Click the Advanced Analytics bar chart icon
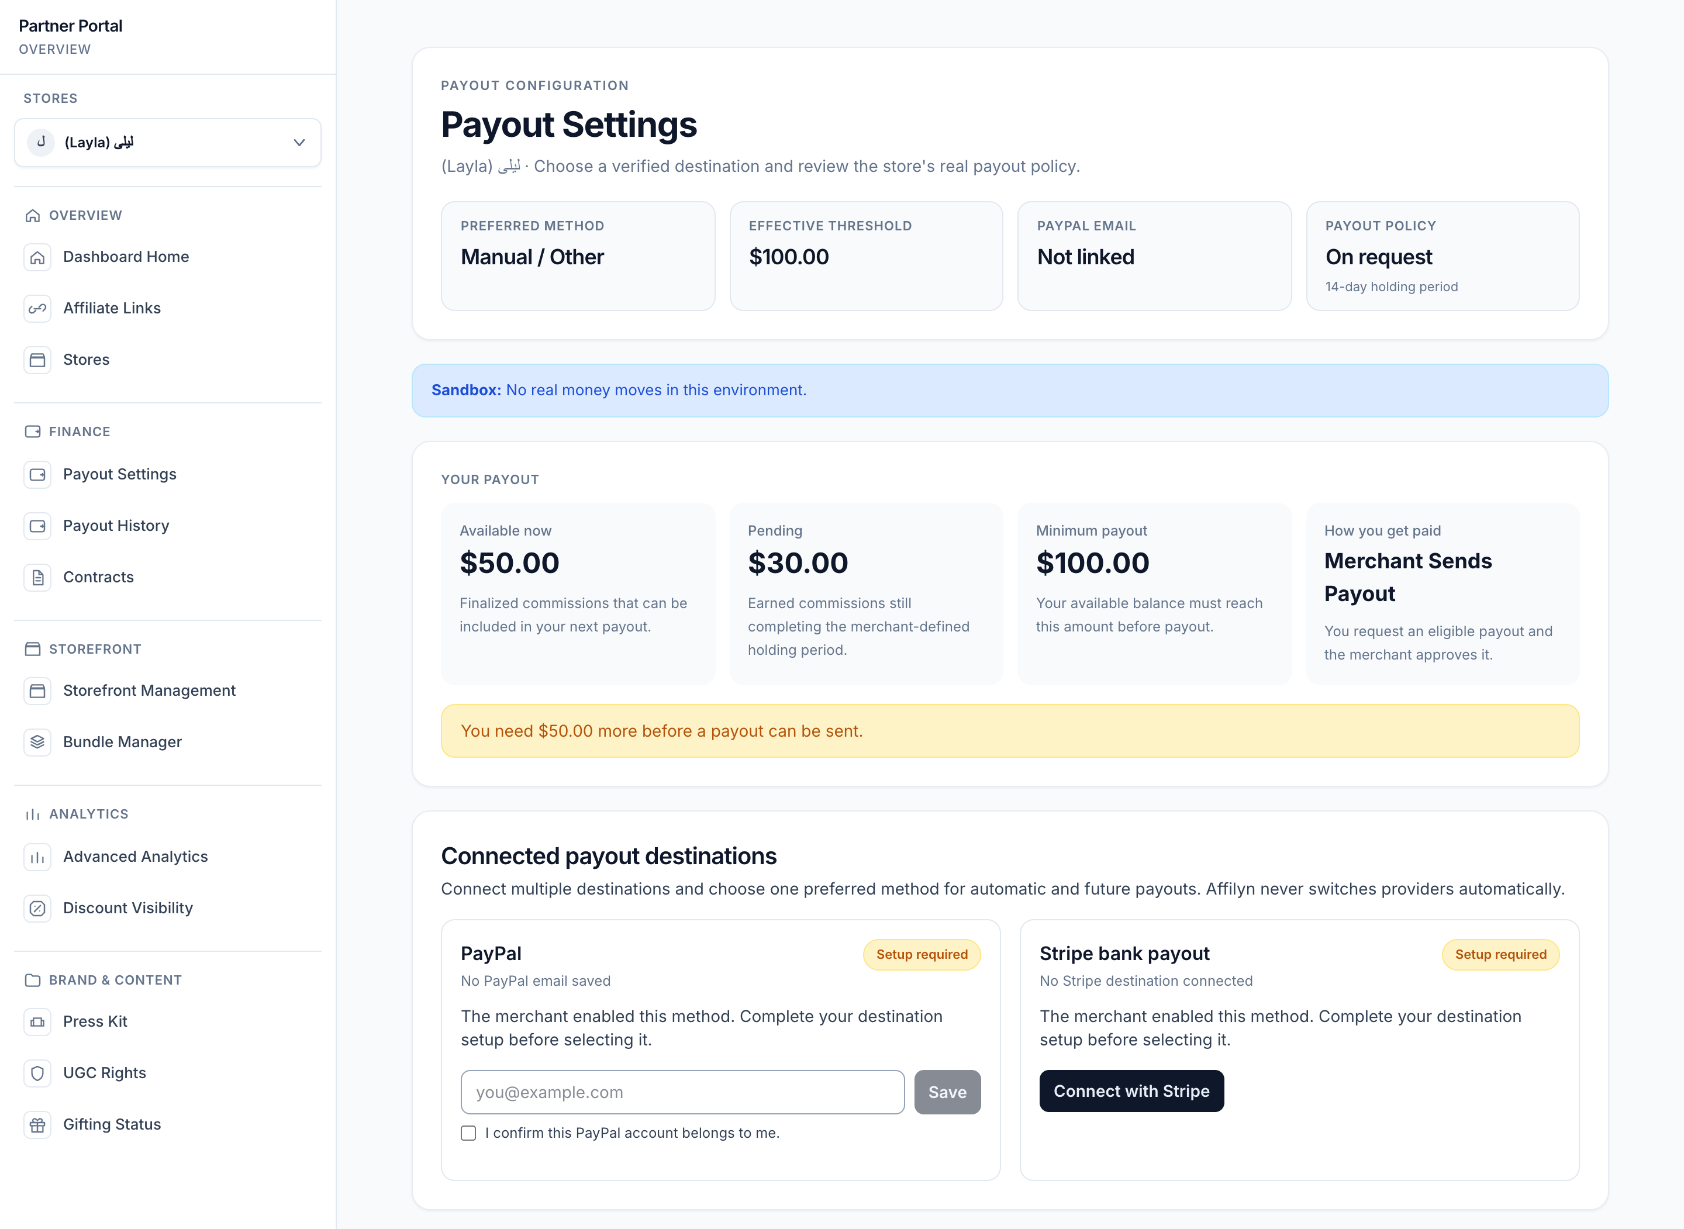 (x=37, y=857)
